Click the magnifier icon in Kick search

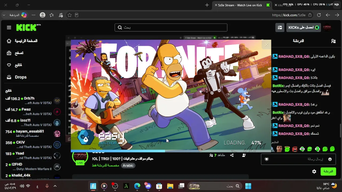click(120, 27)
